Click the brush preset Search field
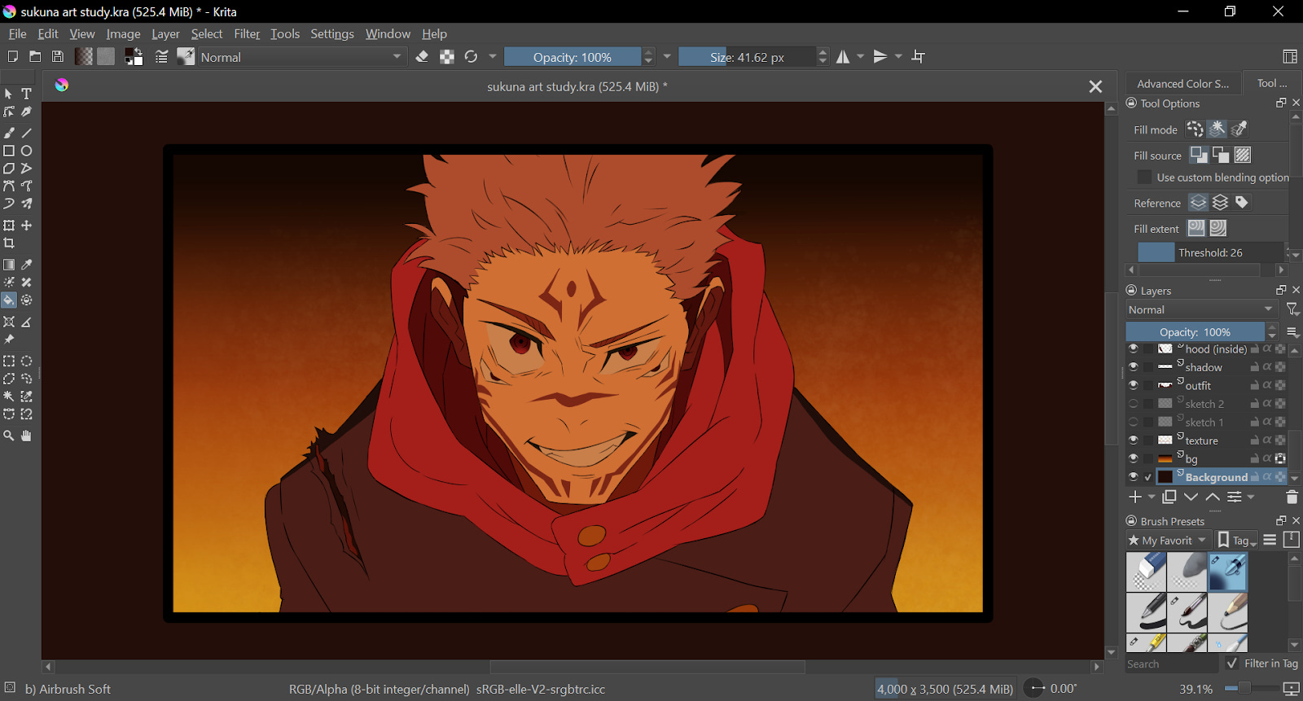This screenshot has width=1303, height=701. [x=1171, y=664]
